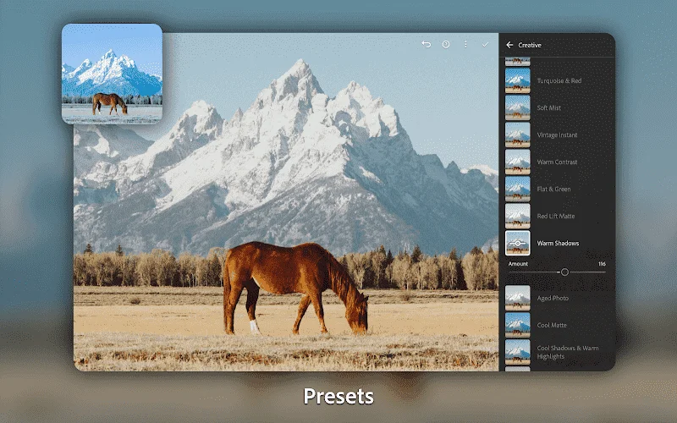Click the Aged Photo label
The height and width of the screenshot is (423, 677).
click(553, 299)
